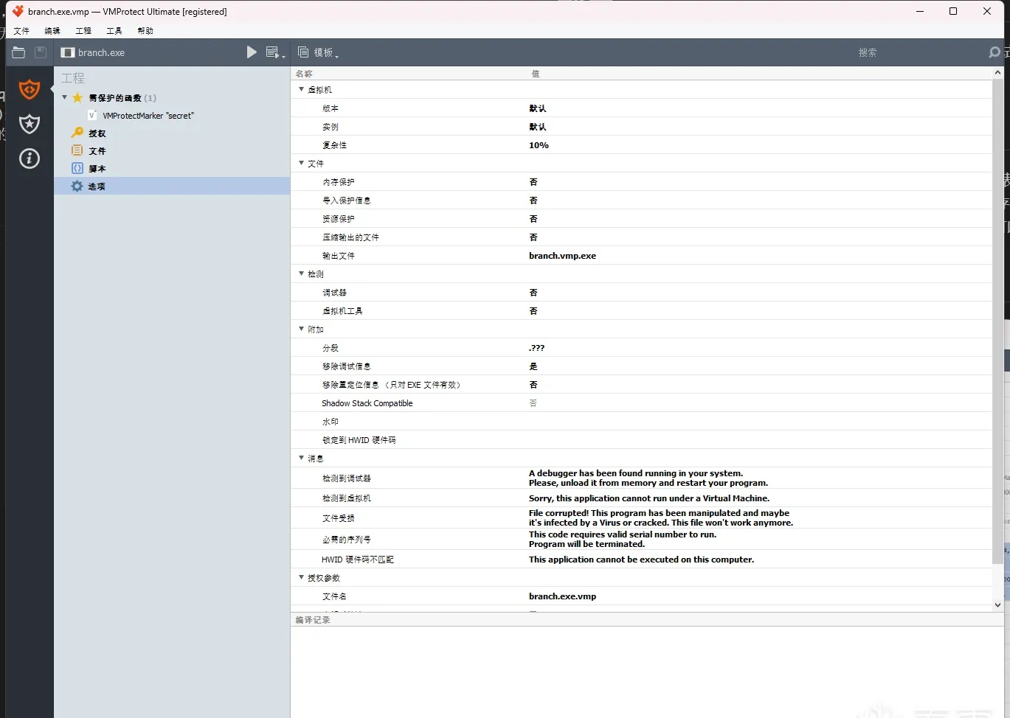This screenshot has height=718, width=1010.
Task: Click the 分段 value .???
Action: [536, 348]
